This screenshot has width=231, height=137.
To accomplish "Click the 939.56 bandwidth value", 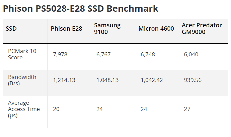I will click(193, 80).
